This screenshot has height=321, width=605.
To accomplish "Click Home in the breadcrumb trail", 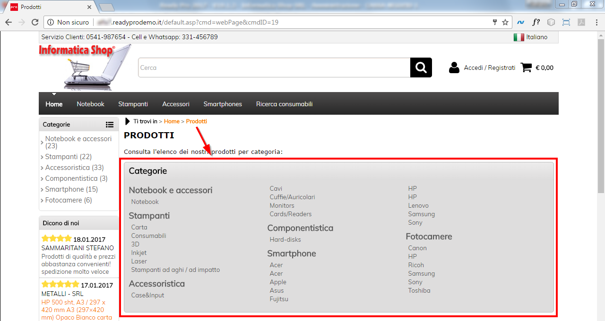I will coord(172,121).
